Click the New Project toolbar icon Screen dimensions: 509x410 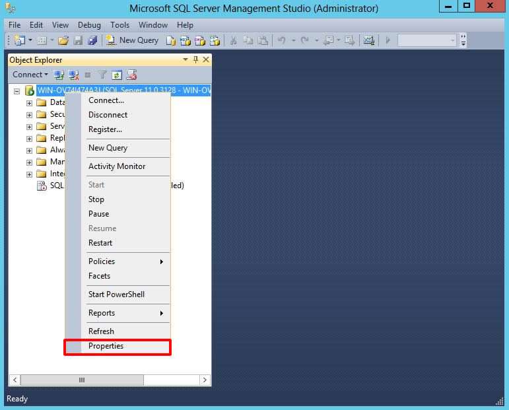click(x=20, y=40)
